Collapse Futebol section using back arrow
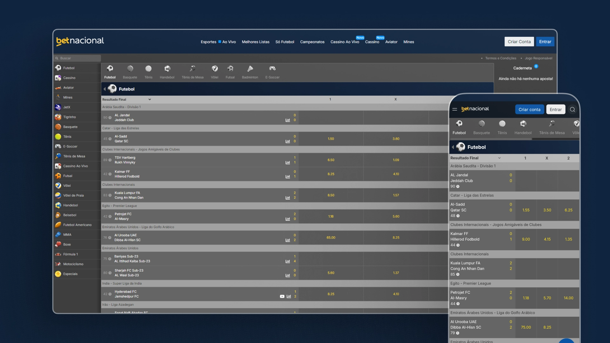 point(105,89)
